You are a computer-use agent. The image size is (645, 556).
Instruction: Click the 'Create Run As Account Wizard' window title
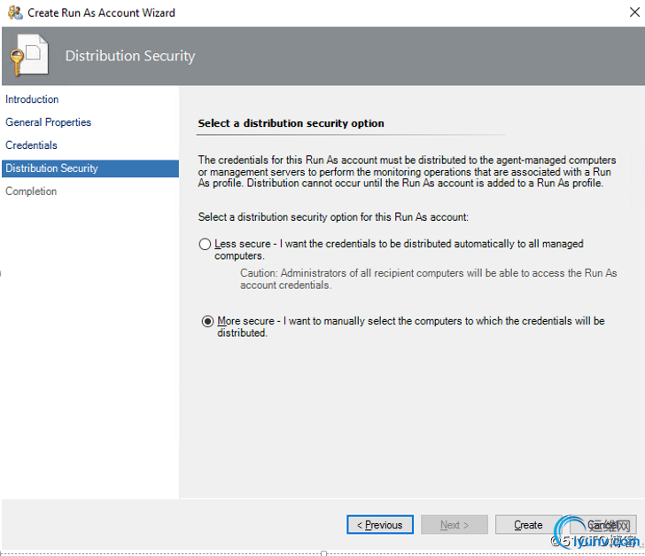[x=101, y=12]
